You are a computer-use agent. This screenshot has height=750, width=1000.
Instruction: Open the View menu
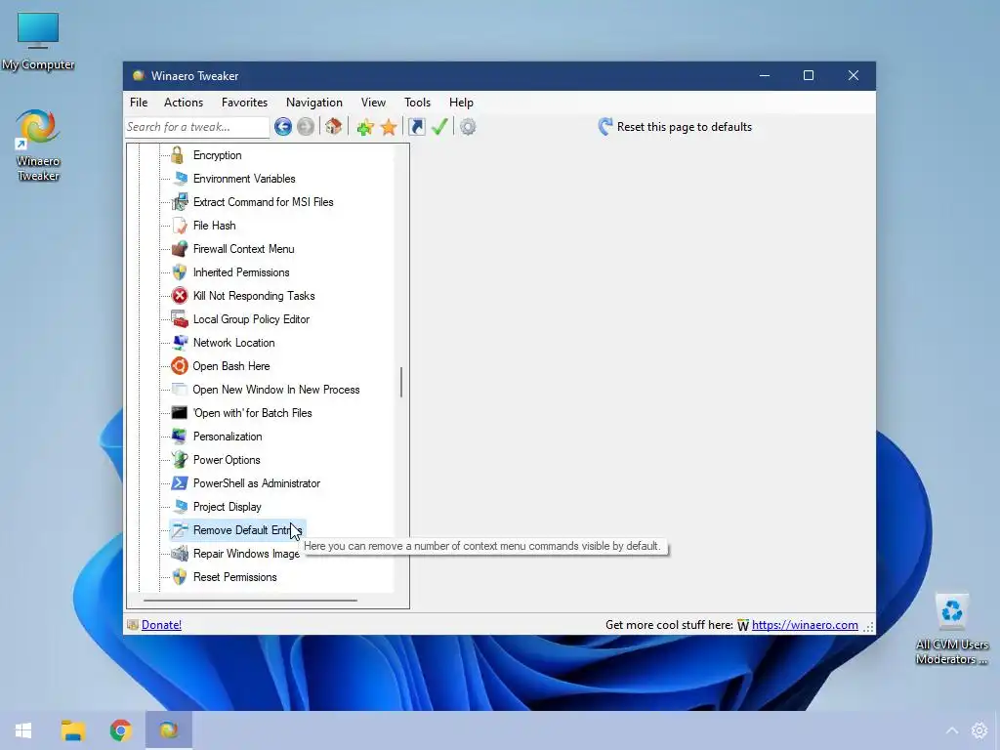pyautogui.click(x=373, y=102)
